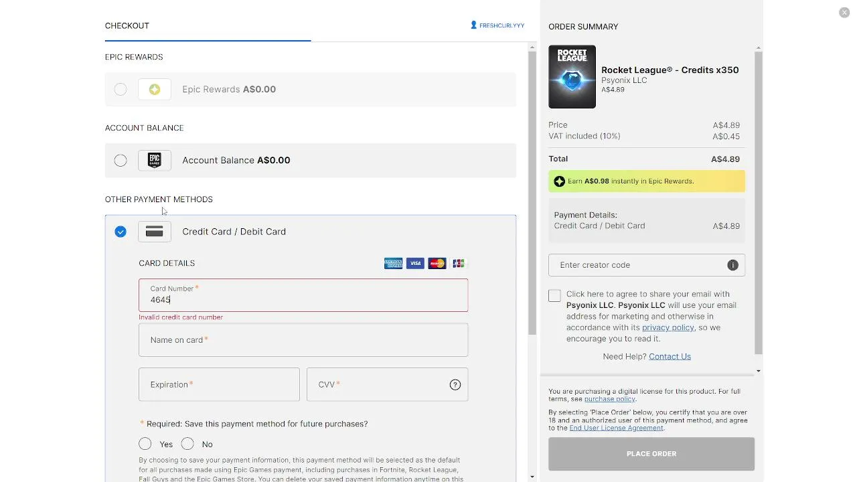Click the FRESHCURLYYY user account icon

474,25
